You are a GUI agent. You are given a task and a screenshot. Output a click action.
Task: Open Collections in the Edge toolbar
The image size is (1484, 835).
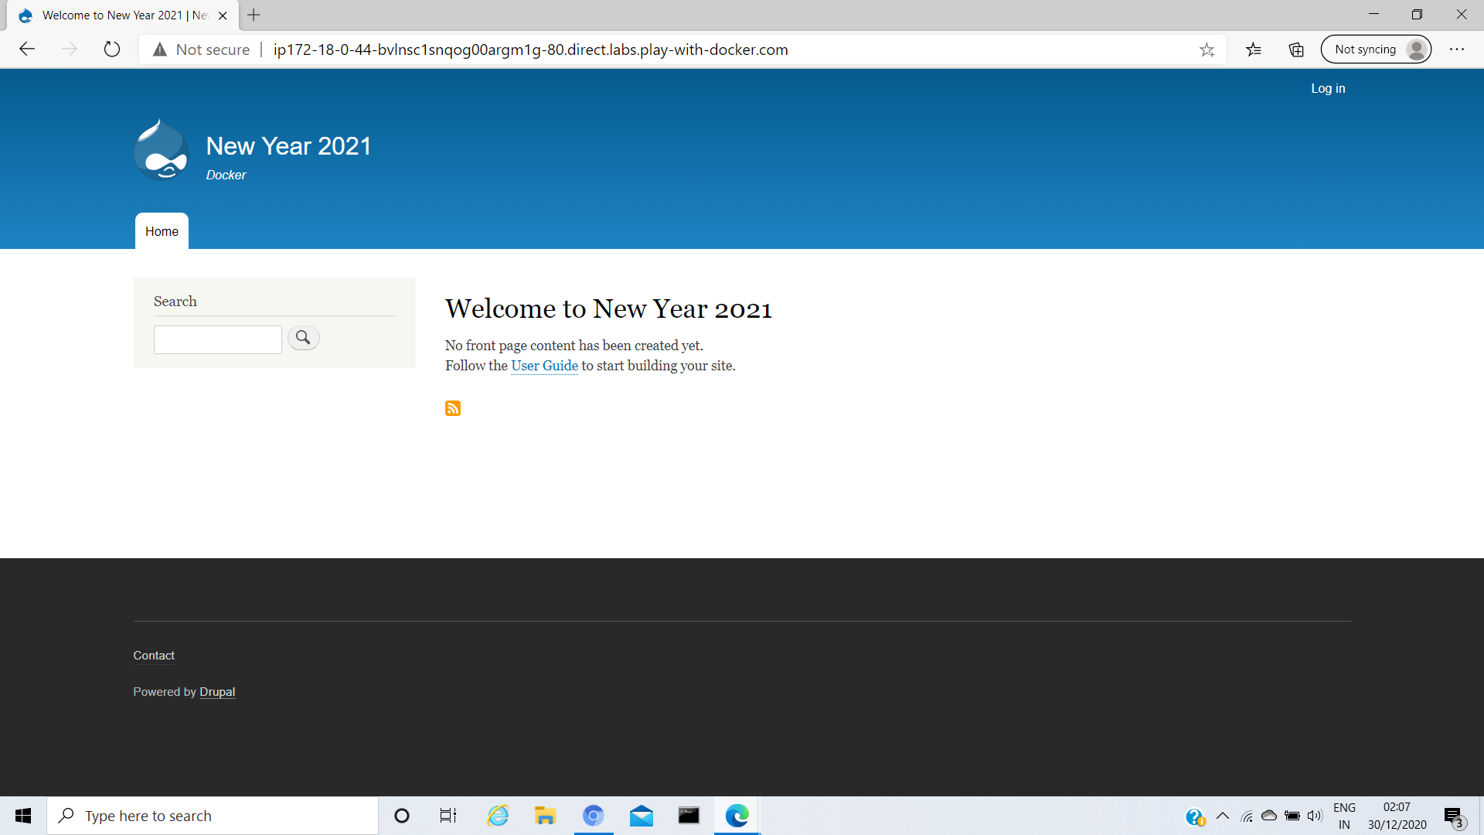tap(1295, 49)
